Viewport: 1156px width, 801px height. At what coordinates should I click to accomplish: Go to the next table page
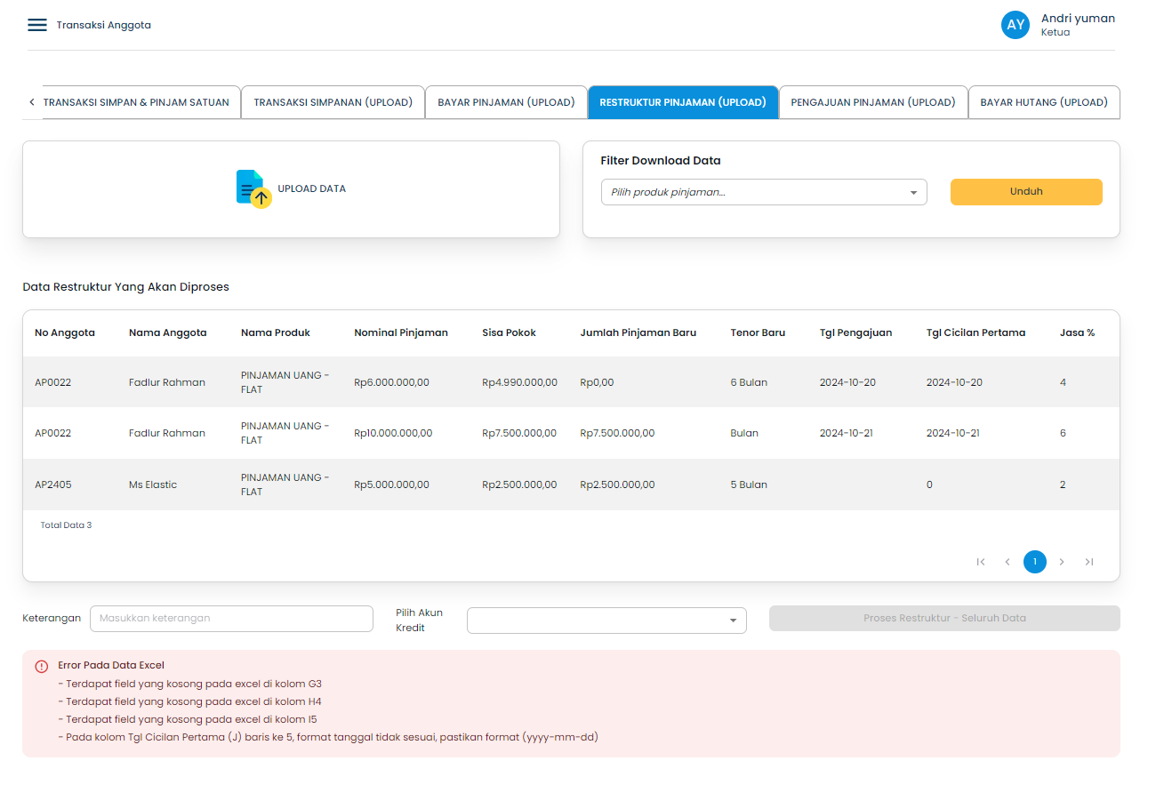click(1062, 562)
